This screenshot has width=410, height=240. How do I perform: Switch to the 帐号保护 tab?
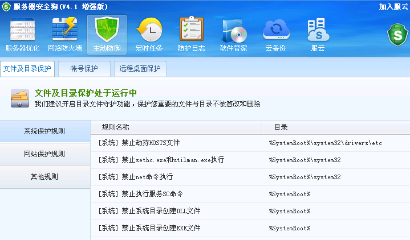(84, 69)
